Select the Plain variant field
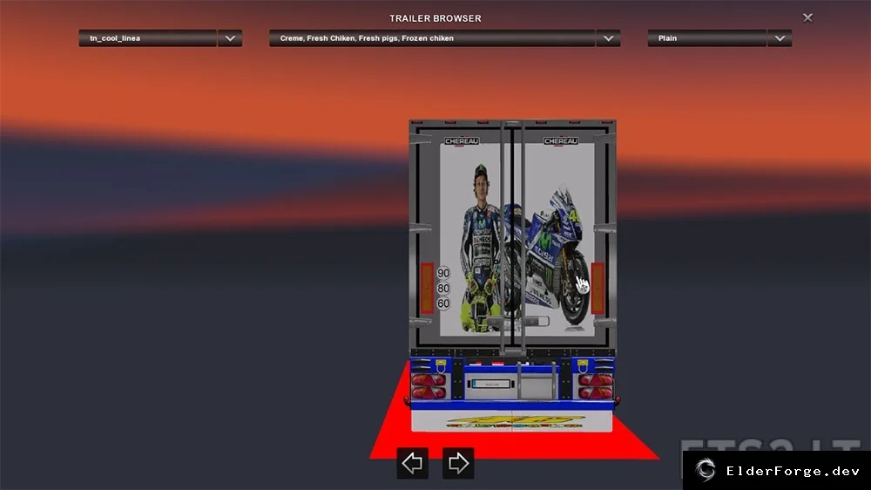Screen dimensions: 871x490 (707, 38)
